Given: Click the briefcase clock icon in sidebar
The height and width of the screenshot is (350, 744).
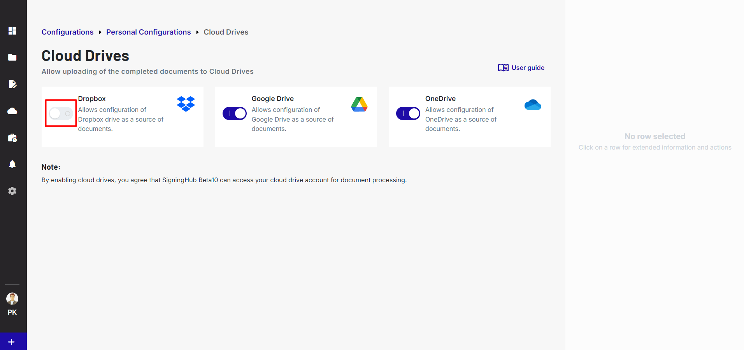Looking at the screenshot, I should (12, 138).
